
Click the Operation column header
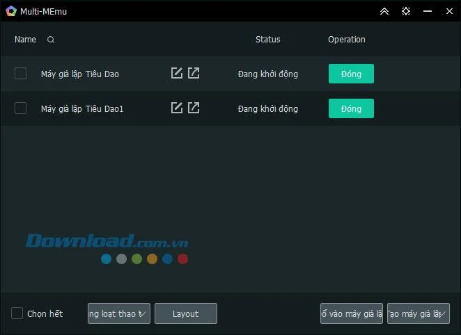pyautogui.click(x=347, y=40)
